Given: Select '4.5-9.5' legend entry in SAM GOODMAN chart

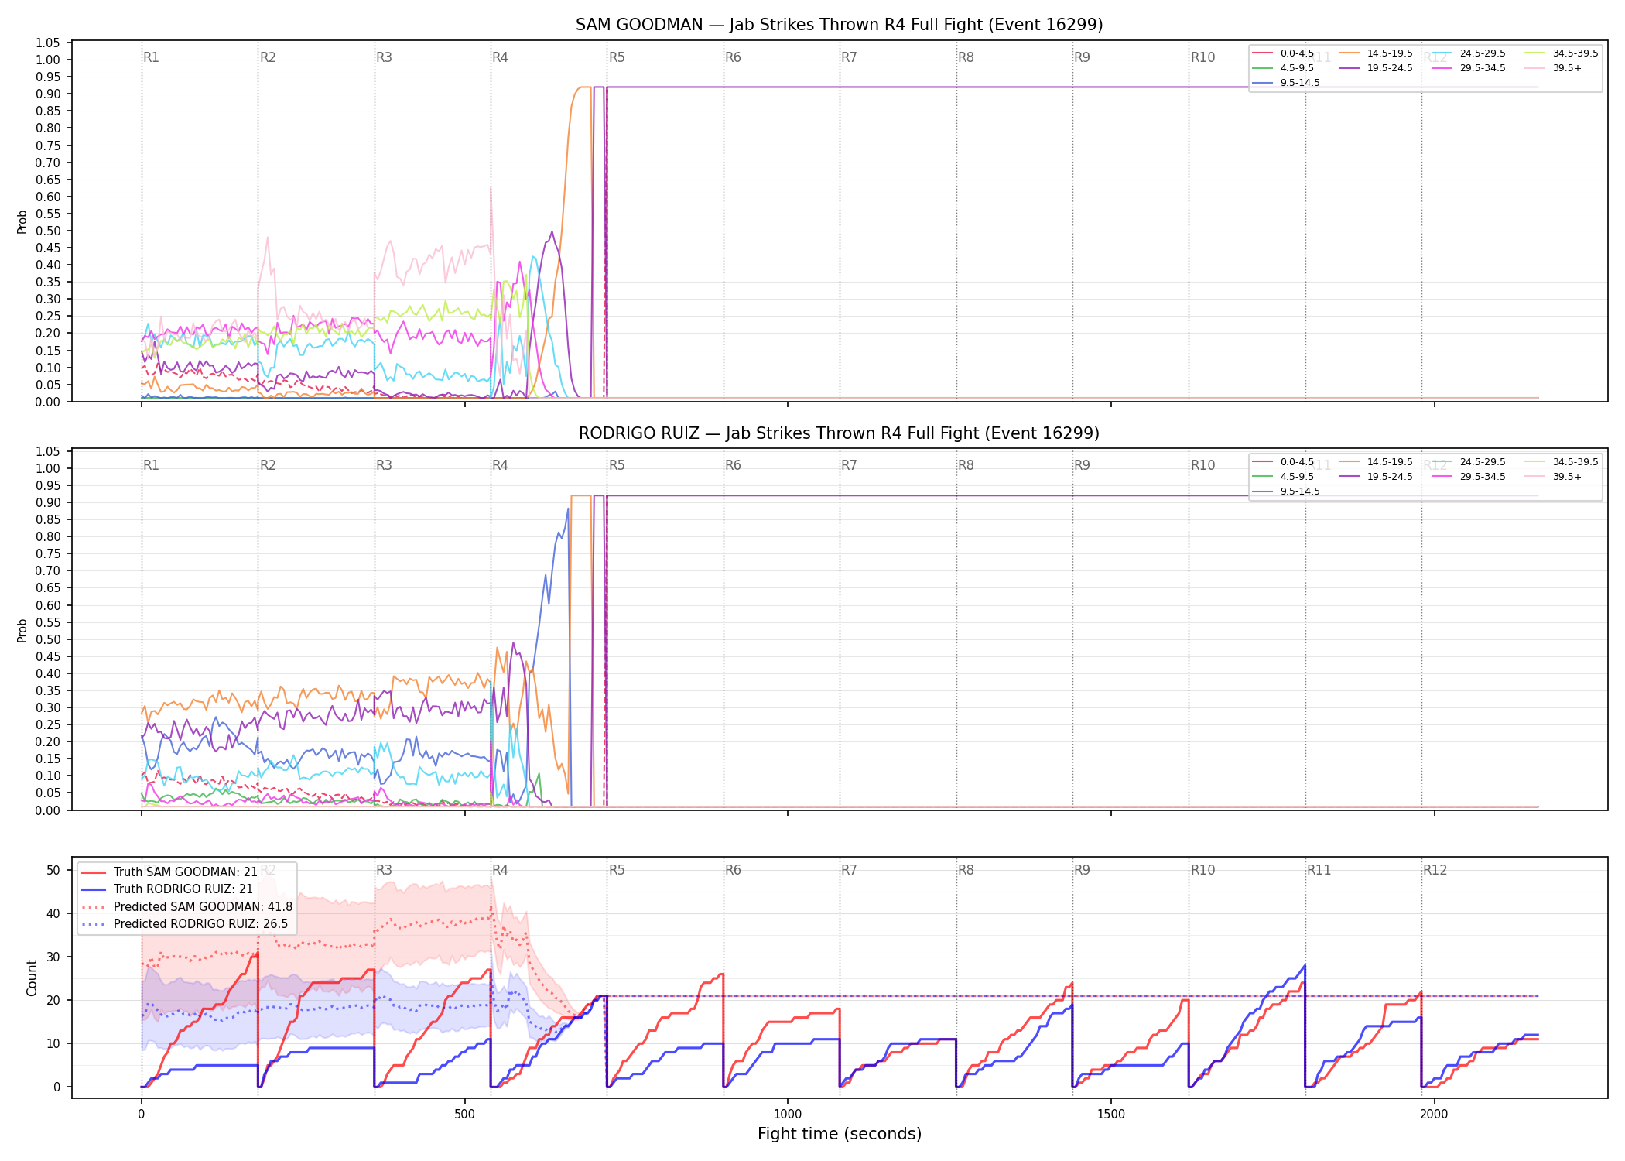Looking at the screenshot, I should [1283, 68].
